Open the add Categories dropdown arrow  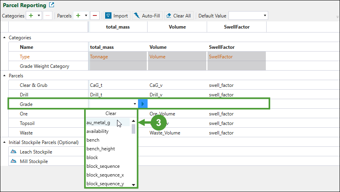coord(38,16)
